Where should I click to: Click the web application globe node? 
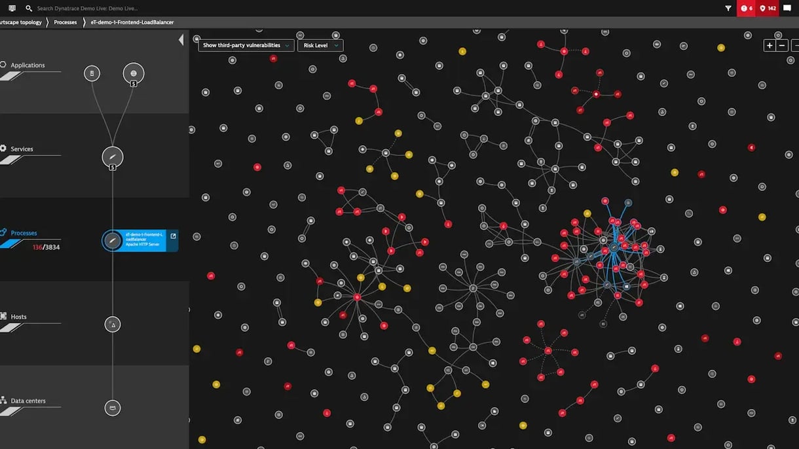[x=134, y=73]
